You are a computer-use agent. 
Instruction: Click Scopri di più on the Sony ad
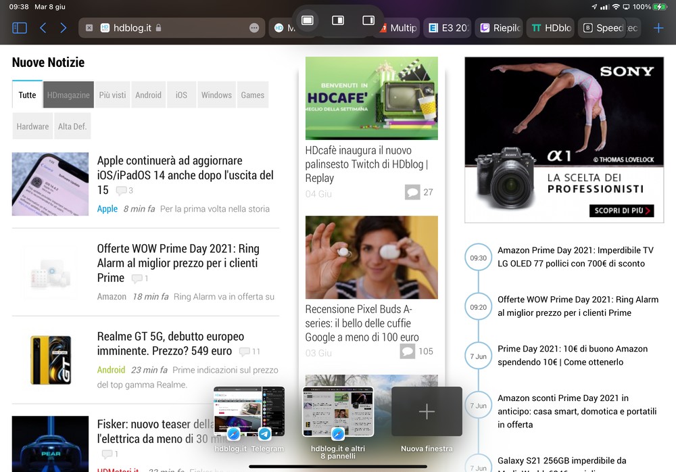tap(622, 210)
